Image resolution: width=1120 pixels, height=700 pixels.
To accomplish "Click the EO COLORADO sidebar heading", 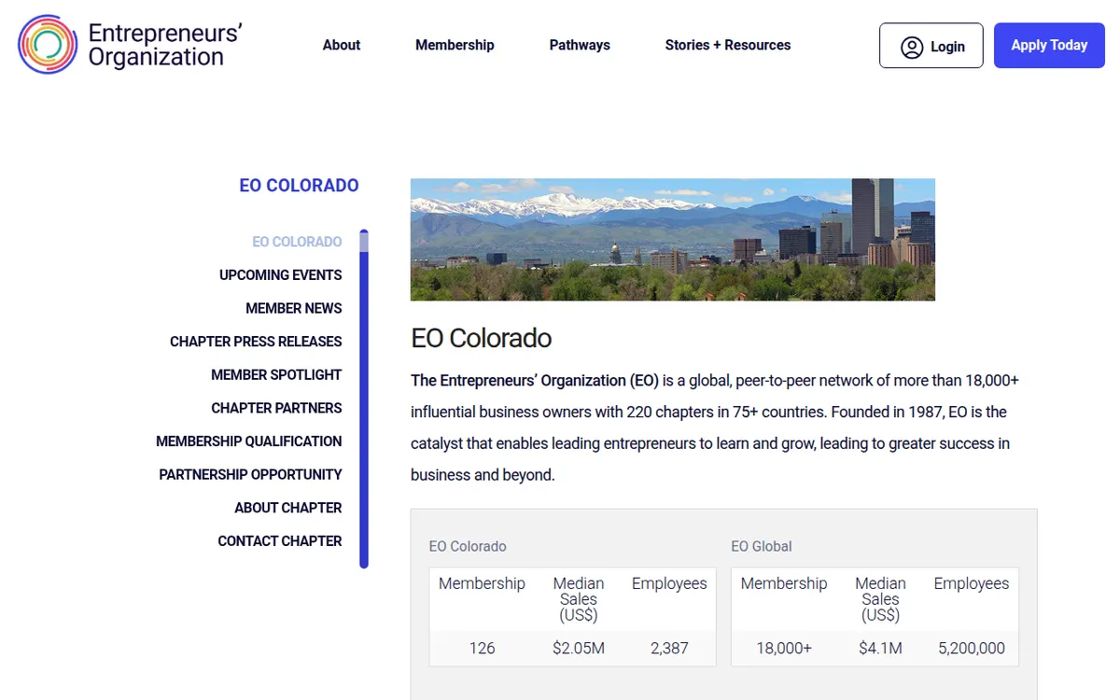I will pyautogui.click(x=299, y=186).
